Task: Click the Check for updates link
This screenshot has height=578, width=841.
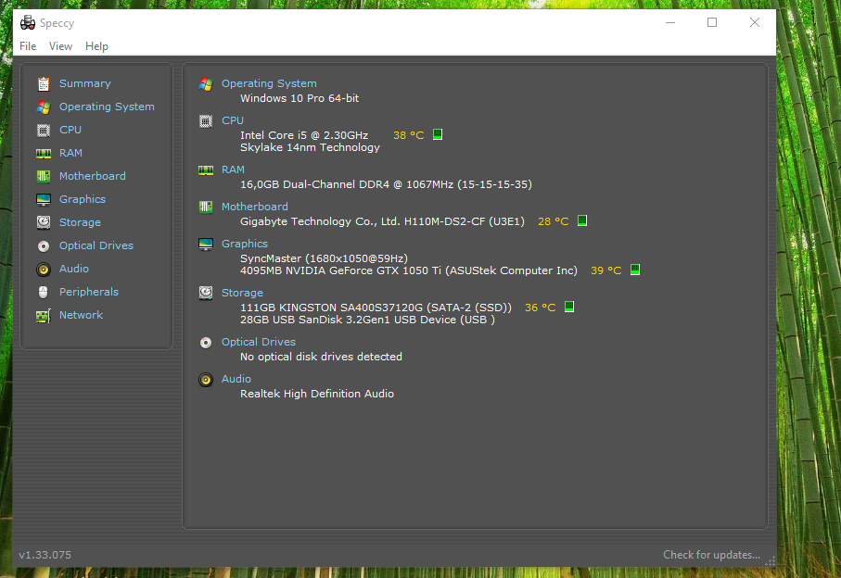Action: point(711,555)
